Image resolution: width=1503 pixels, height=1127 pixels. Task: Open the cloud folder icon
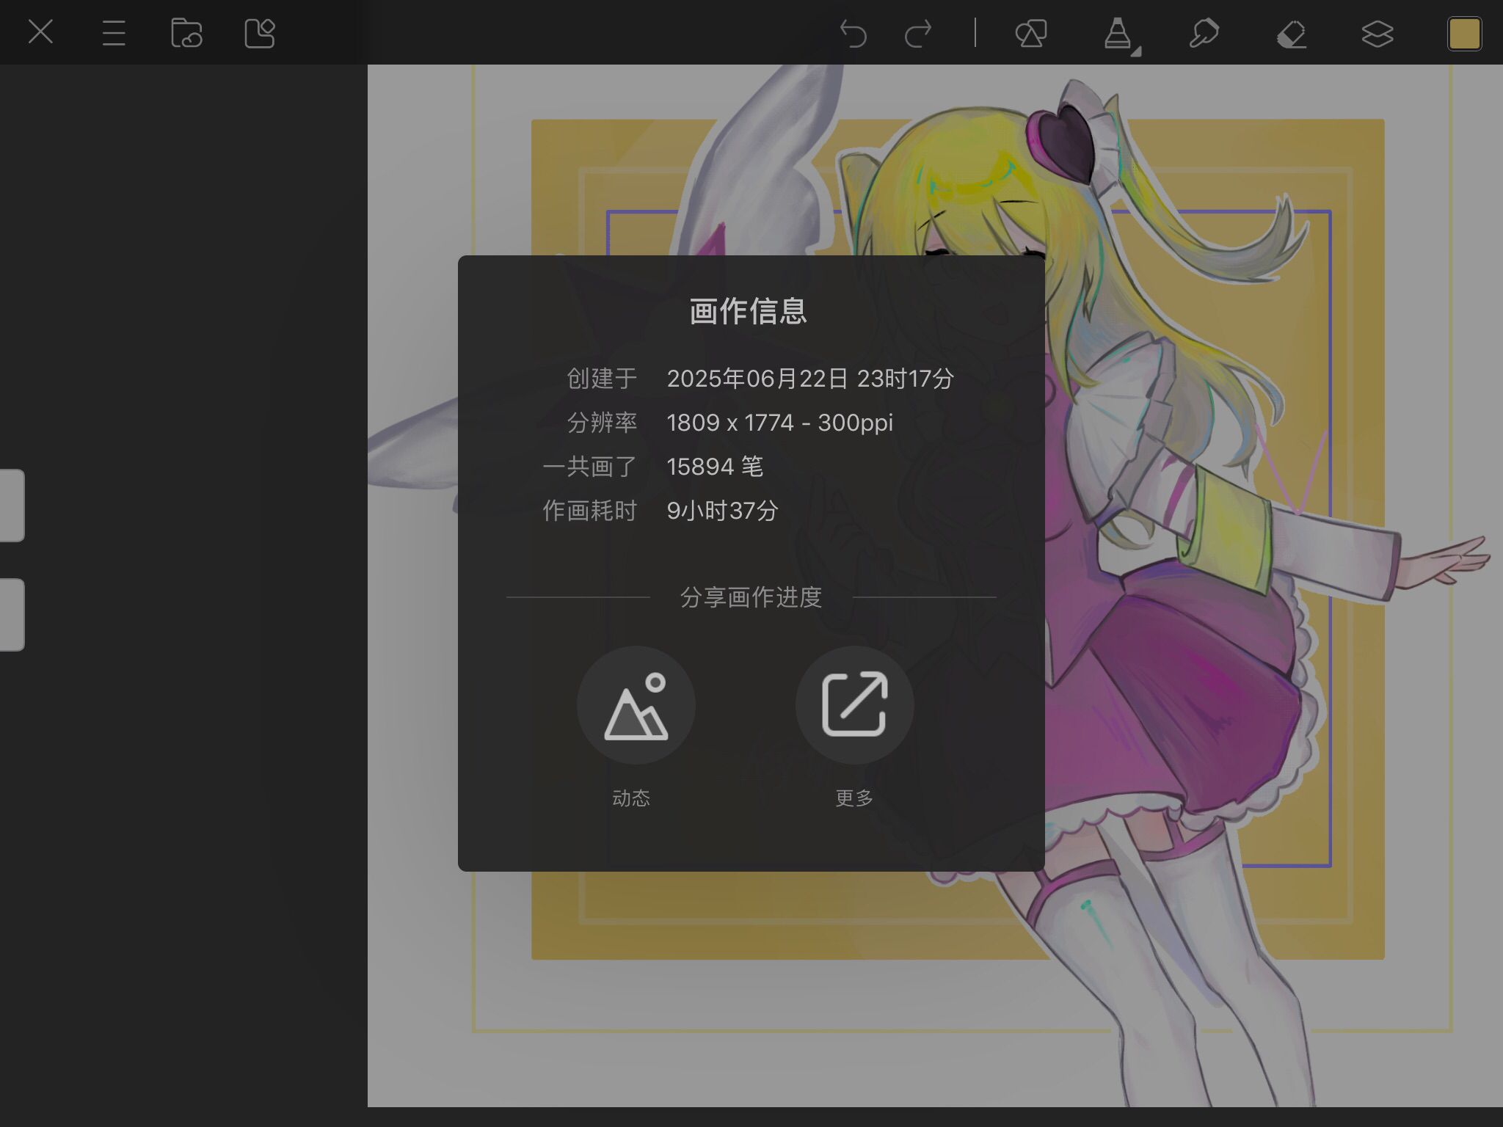pos(186,33)
